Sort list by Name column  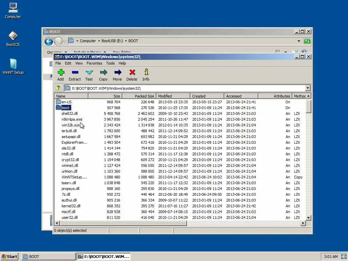71,96
